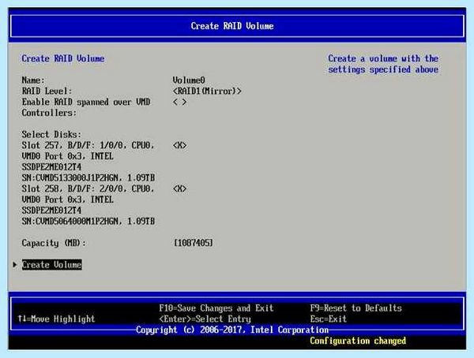The width and height of the screenshot is (474, 358).
Task: Click serial SN:CVMD5133000J1P2HGN line
Action: [88, 178]
